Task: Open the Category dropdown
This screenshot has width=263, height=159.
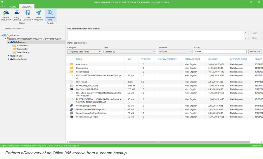Action: (x=84, y=52)
